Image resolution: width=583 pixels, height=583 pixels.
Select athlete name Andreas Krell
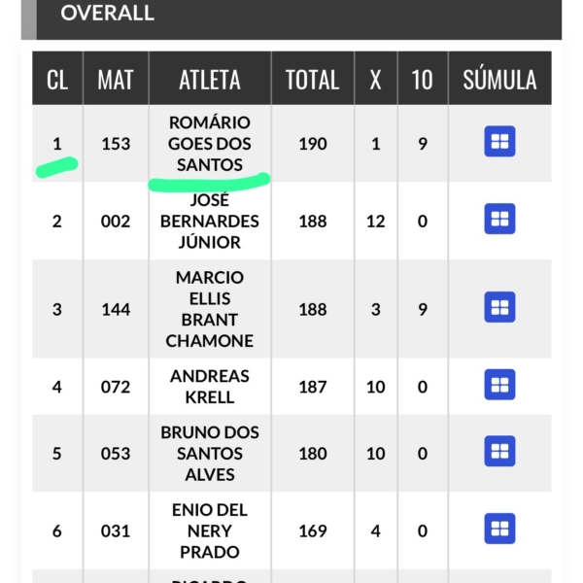pyautogui.click(x=210, y=387)
